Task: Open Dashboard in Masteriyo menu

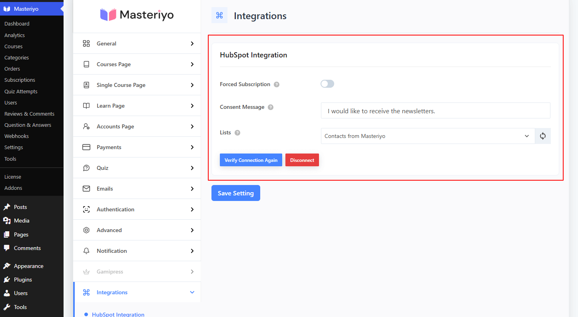Action: [x=17, y=24]
